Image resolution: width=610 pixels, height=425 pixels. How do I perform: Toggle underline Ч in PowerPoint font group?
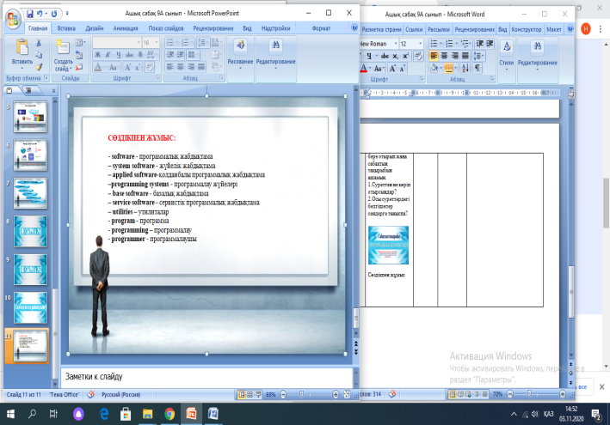click(118, 55)
